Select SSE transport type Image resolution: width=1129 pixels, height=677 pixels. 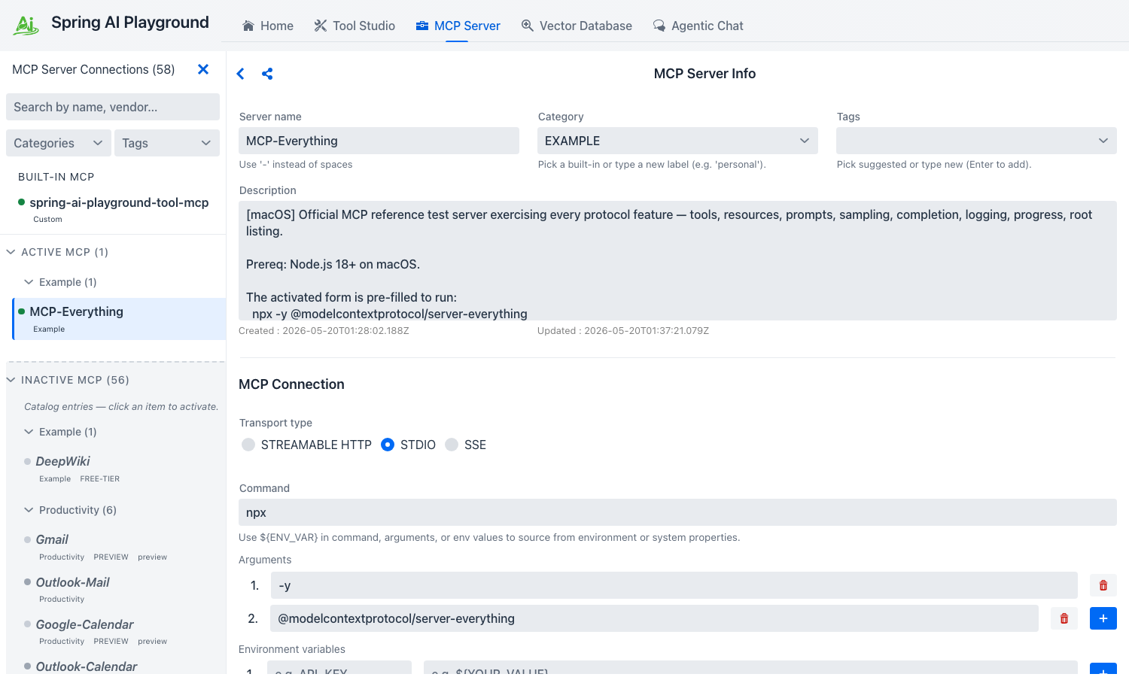(x=452, y=445)
